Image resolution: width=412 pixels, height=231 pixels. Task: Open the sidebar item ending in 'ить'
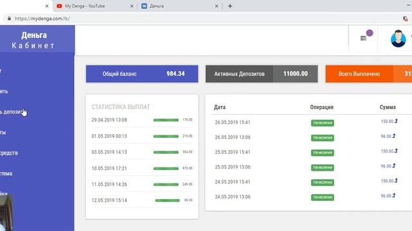click(x=4, y=91)
